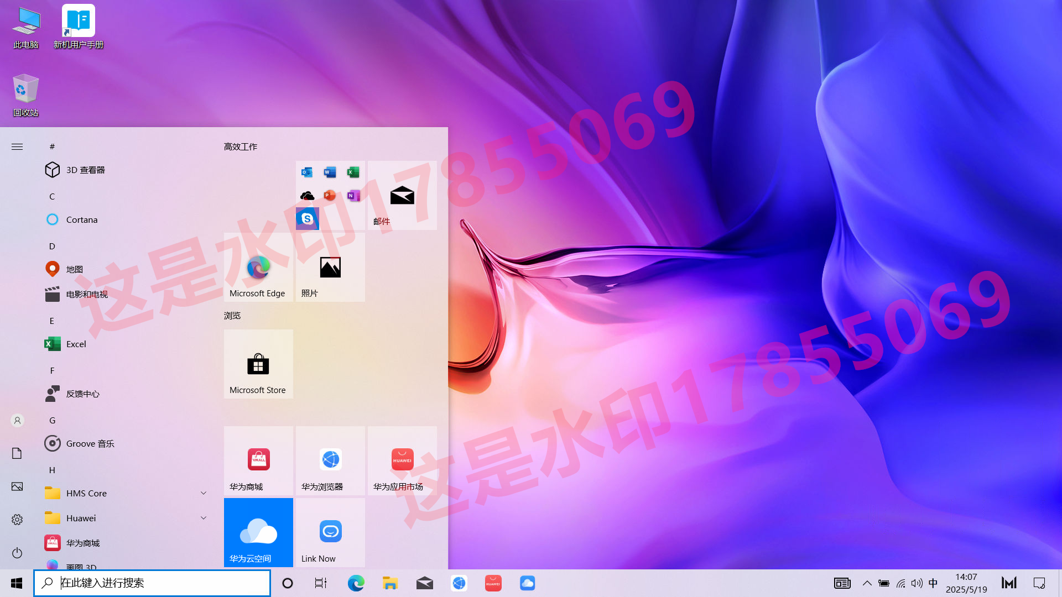The image size is (1062, 597).
Task: Open Groove Music from the app list
Action: (90, 443)
